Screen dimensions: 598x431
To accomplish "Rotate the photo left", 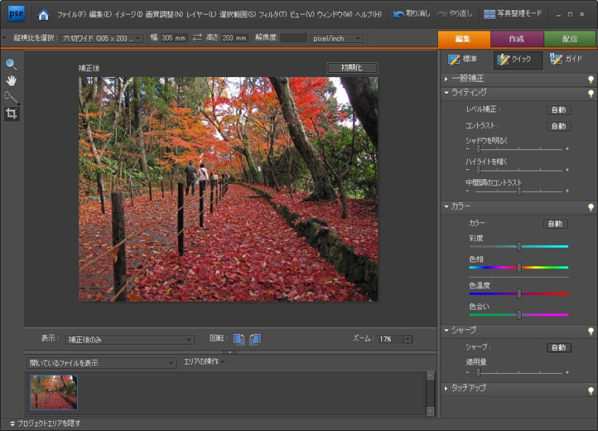I will tap(239, 339).
